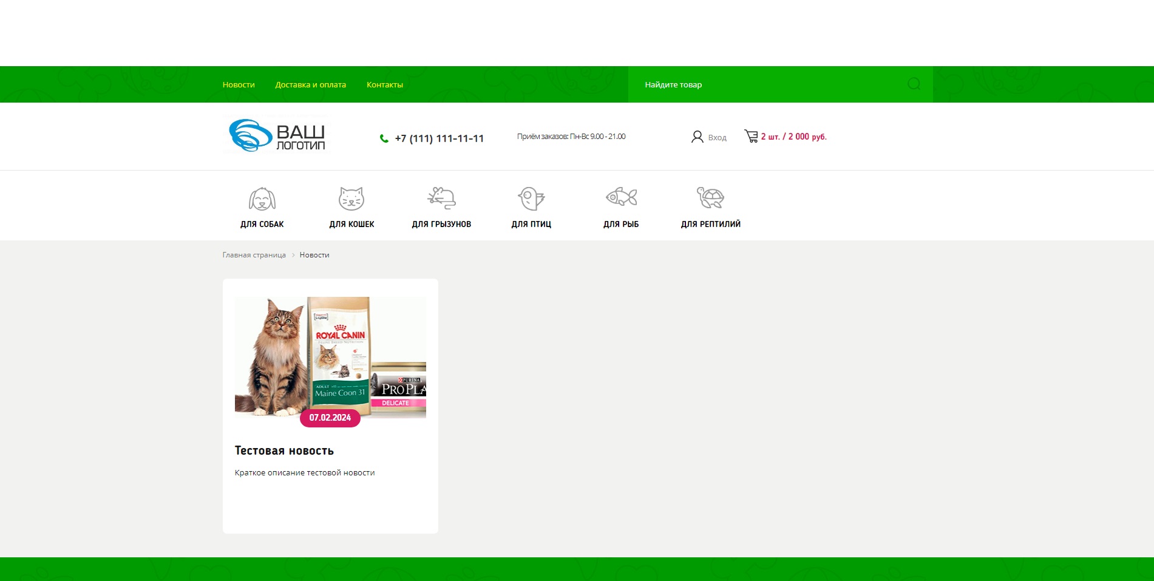
Task: Click the Royal Canin news thumbnail
Action: tap(330, 357)
